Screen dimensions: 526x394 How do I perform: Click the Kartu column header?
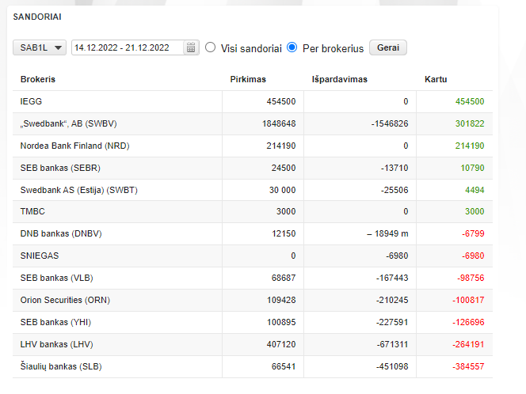tap(436, 79)
